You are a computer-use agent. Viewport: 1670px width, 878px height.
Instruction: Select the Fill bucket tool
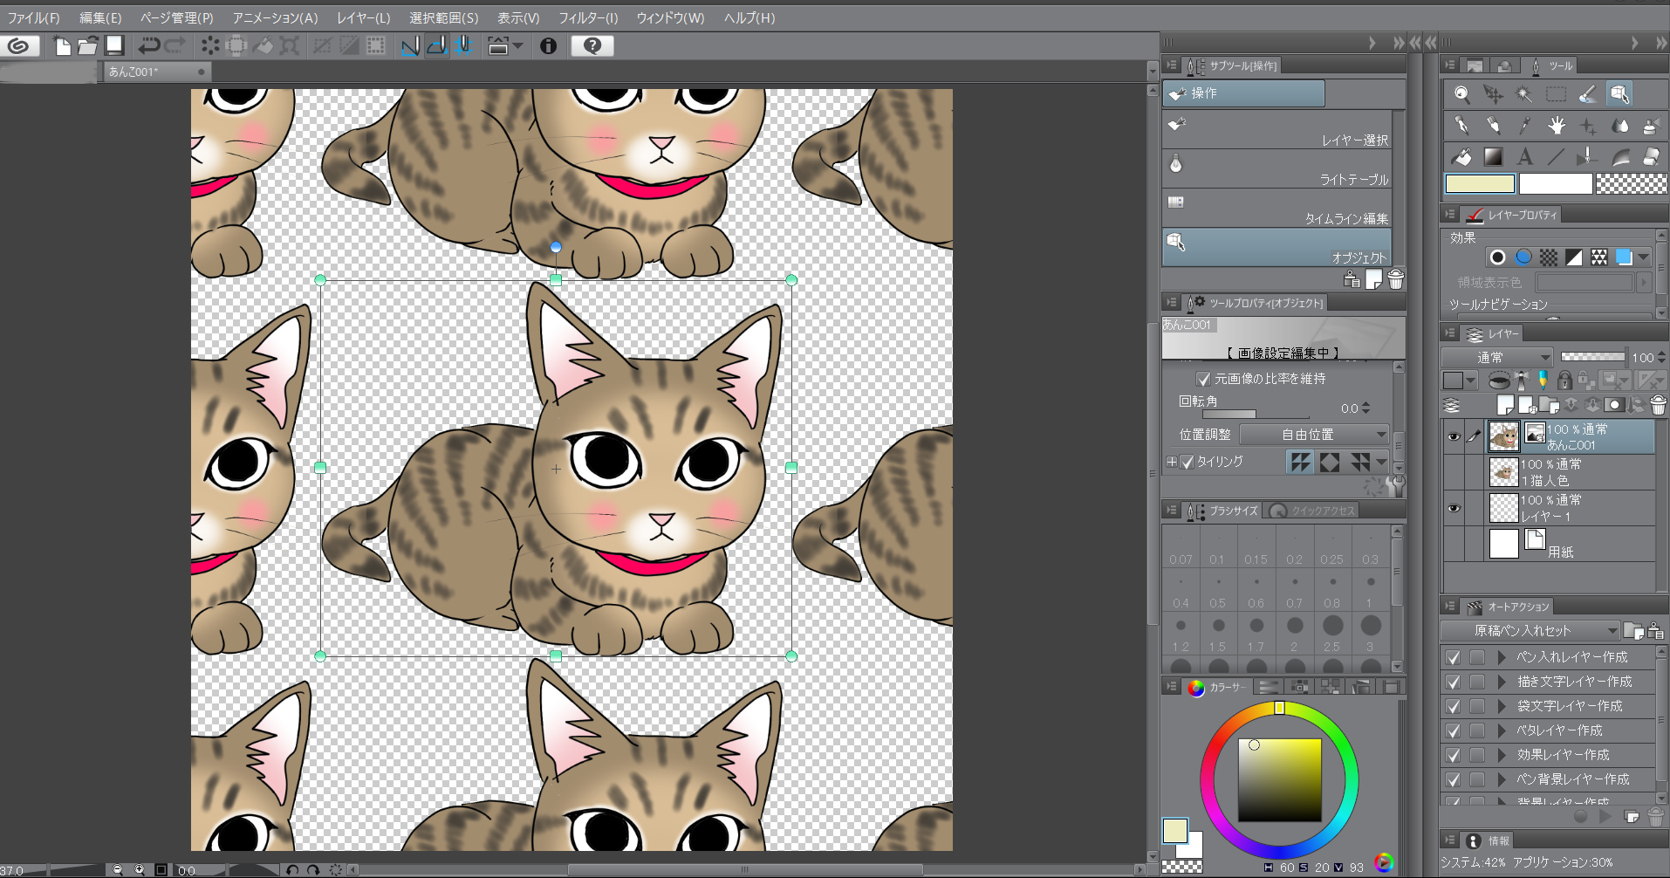[1461, 157]
